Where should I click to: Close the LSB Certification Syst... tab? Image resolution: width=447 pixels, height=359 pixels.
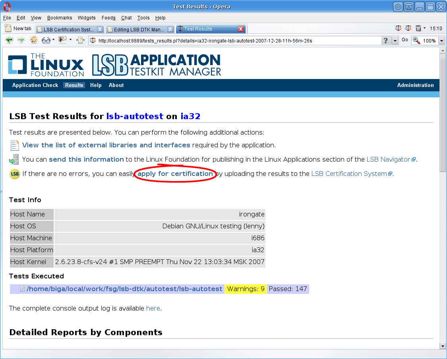pos(100,29)
